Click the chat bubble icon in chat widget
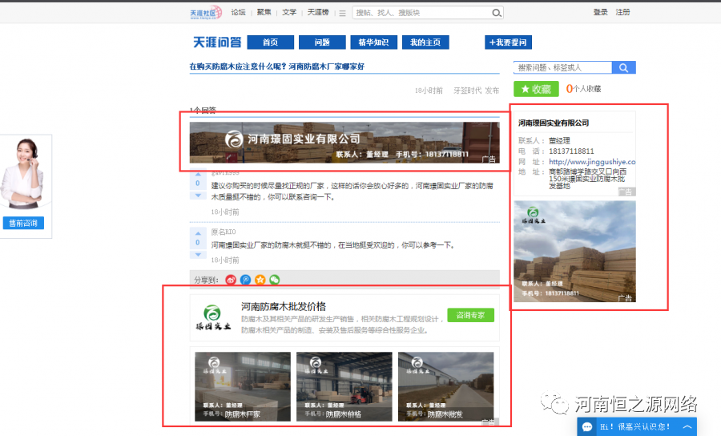This screenshot has height=436, width=721. [x=587, y=427]
